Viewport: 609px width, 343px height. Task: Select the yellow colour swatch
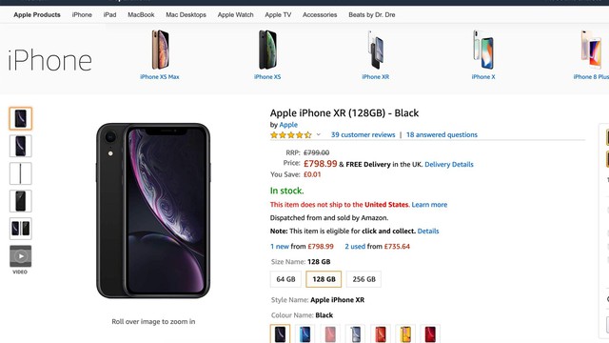[x=405, y=334]
